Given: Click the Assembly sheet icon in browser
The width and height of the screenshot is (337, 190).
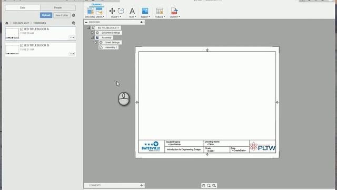Looking at the screenshot, I should tap(97, 37).
